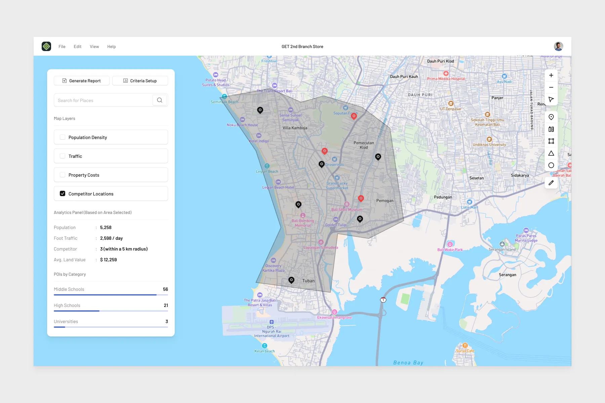Open the Edit menu
This screenshot has width=605, height=403.
[78, 47]
